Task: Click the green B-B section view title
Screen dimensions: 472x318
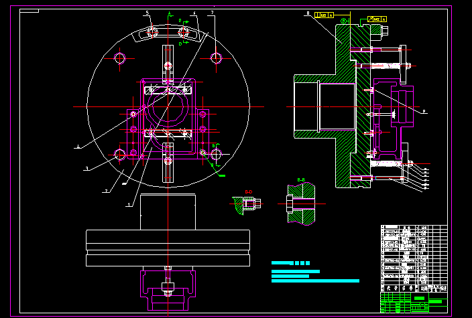Action: click(301, 179)
